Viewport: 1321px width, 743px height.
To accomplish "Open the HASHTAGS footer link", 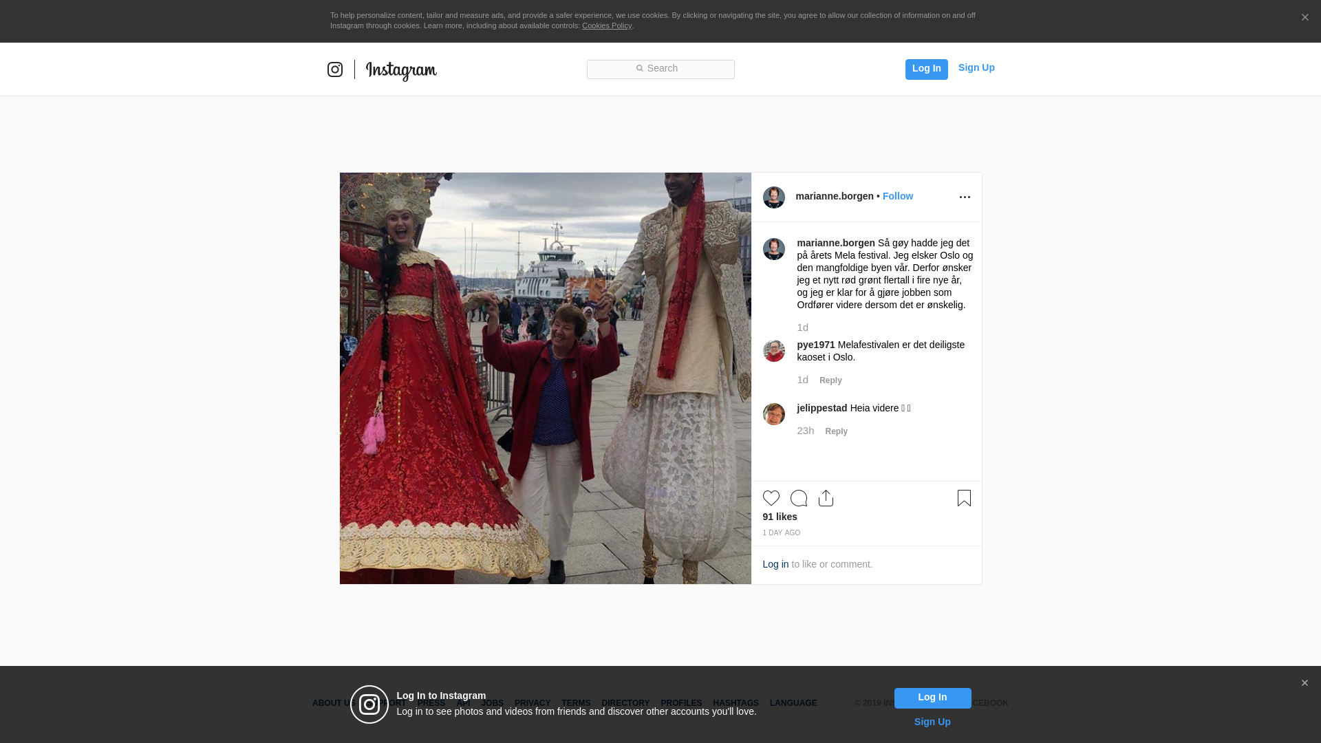I will pos(735,703).
